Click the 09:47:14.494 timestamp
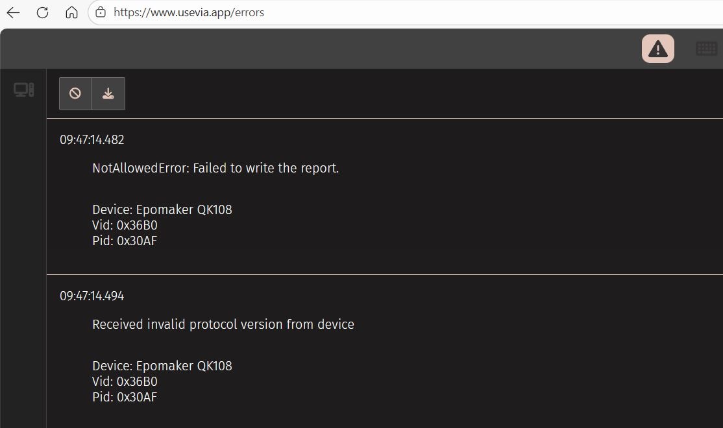 click(92, 296)
